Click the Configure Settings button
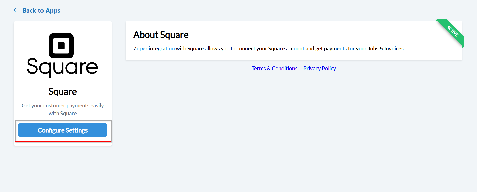 coord(63,130)
